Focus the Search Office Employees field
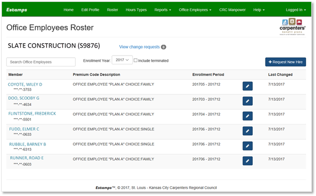 click(x=41, y=62)
